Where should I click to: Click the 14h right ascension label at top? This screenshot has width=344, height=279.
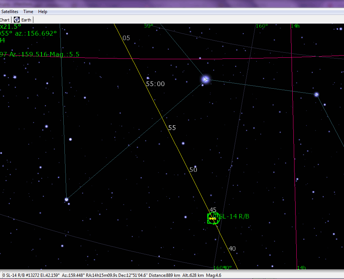click(295, 26)
